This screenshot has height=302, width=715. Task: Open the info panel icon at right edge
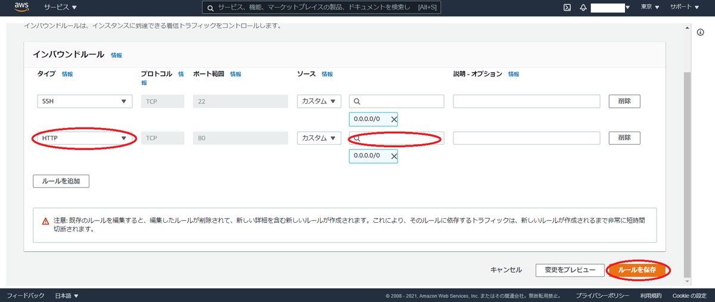click(701, 32)
